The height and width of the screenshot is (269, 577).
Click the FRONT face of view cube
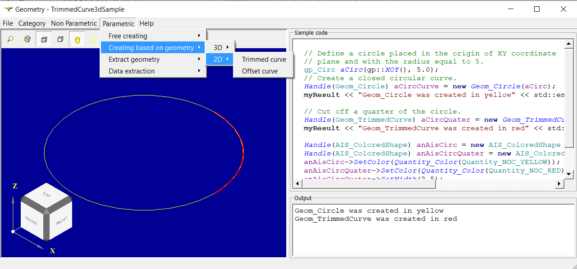pyautogui.click(x=32, y=221)
